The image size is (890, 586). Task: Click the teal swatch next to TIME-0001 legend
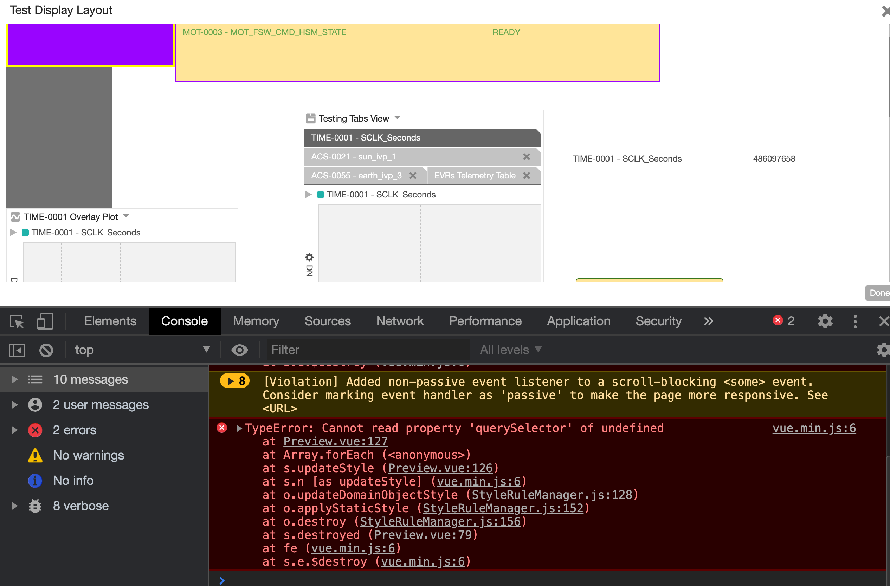click(320, 194)
